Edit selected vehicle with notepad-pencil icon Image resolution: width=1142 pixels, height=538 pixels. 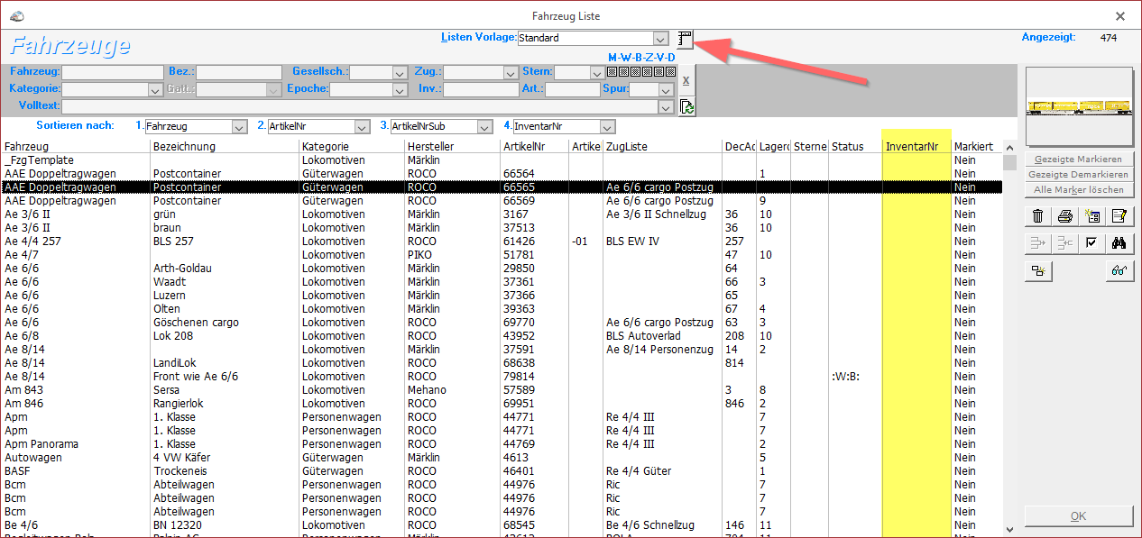point(1119,216)
